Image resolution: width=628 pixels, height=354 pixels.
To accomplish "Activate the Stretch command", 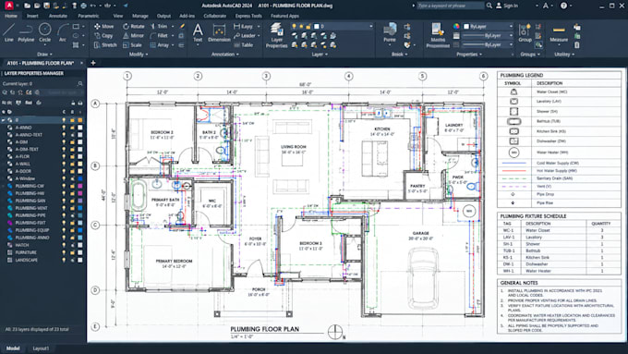I will tap(105, 45).
